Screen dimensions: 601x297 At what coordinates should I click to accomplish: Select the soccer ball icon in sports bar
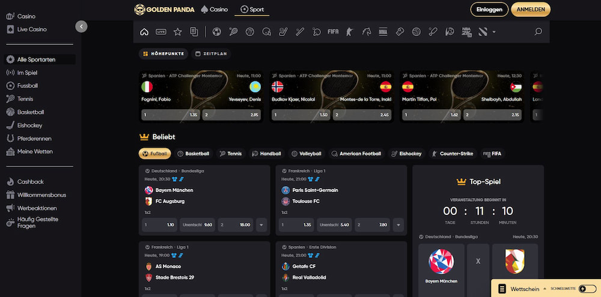pyautogui.click(x=216, y=32)
